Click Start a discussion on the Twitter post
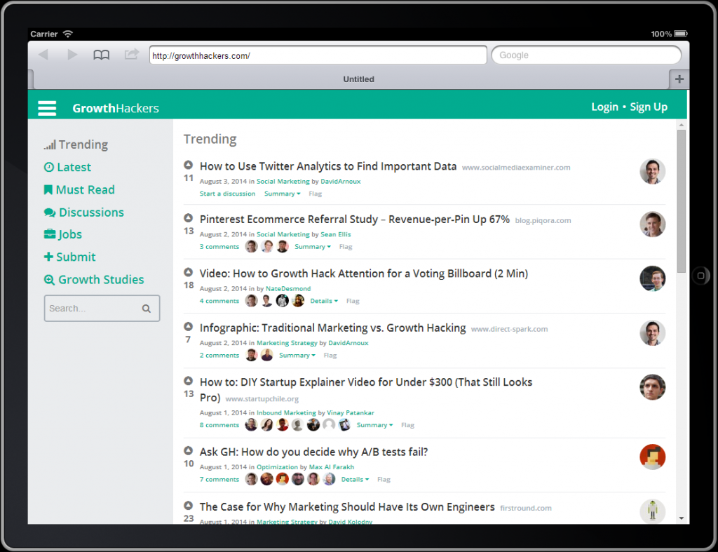 pos(227,194)
